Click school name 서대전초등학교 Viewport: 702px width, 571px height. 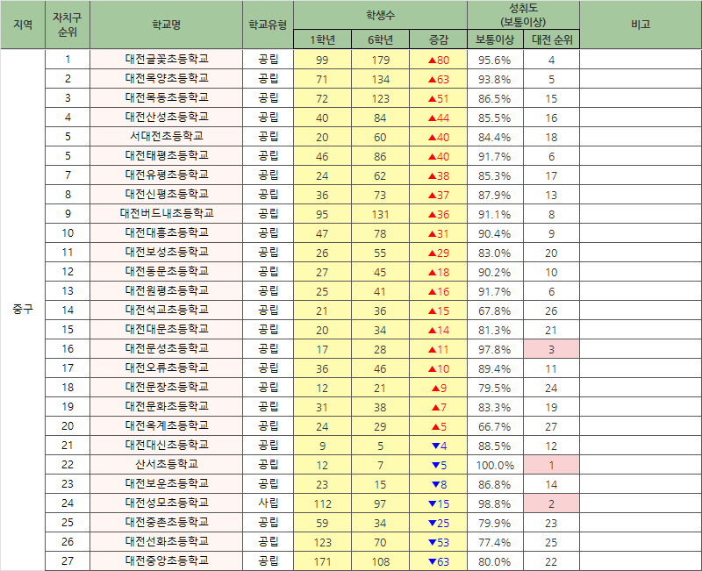pyautogui.click(x=166, y=137)
